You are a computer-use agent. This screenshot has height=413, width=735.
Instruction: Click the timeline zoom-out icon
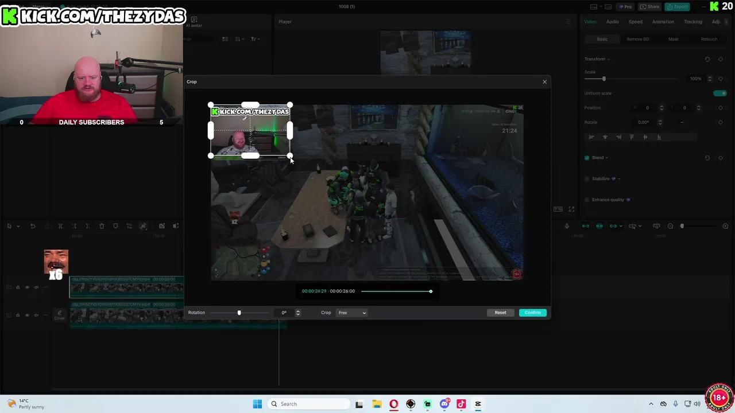(x=670, y=226)
